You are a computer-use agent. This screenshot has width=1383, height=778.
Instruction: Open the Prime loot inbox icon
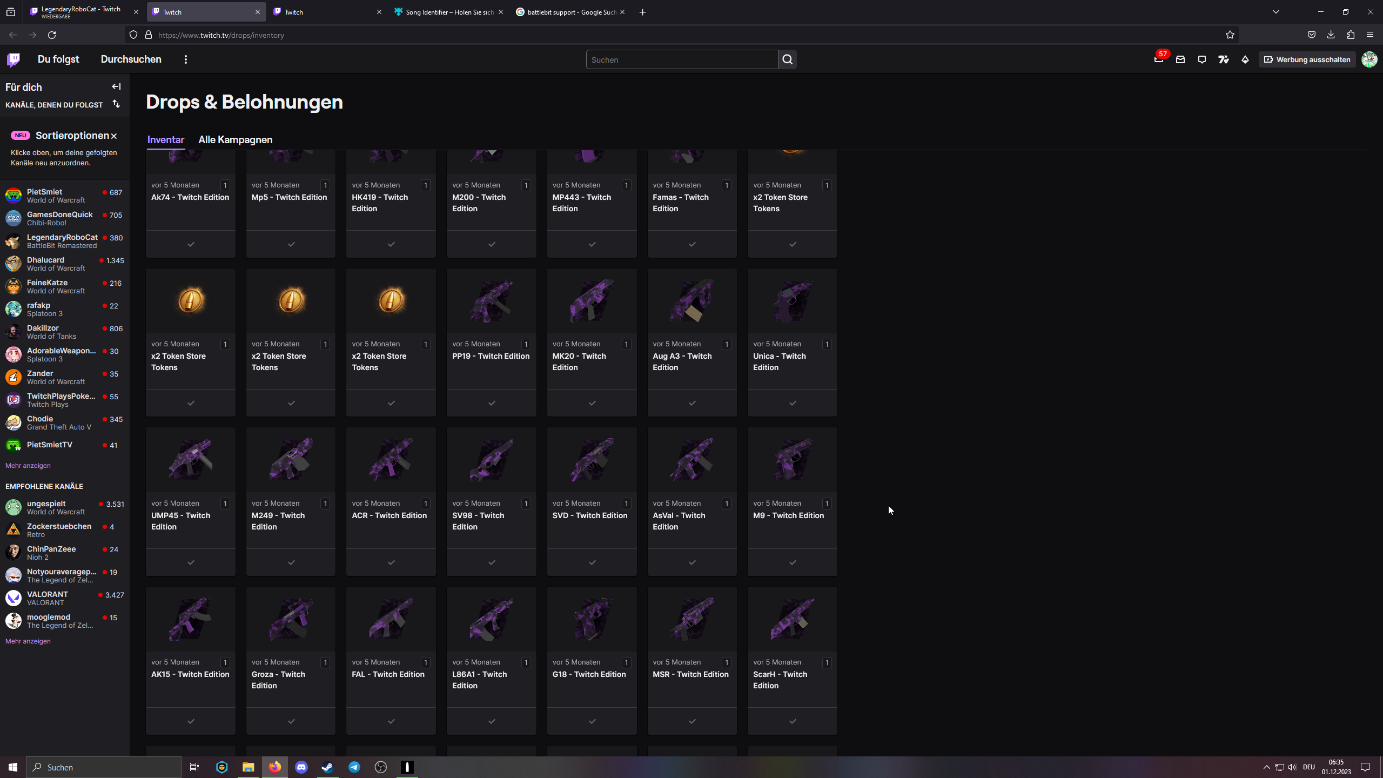[1158, 59]
